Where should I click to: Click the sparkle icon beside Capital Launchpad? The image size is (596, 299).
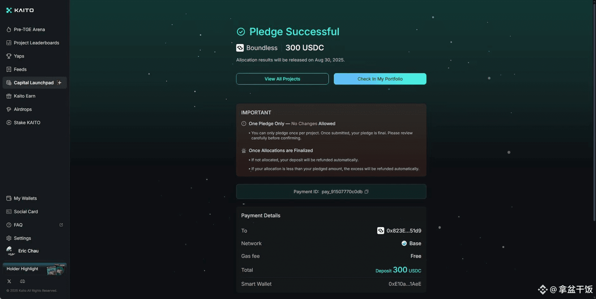pos(59,83)
